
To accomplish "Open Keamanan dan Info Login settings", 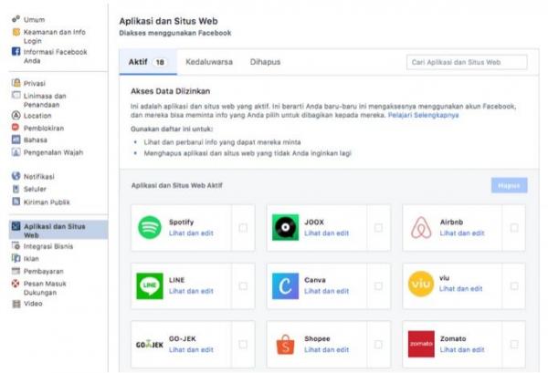I will pyautogui.click(x=55, y=35).
